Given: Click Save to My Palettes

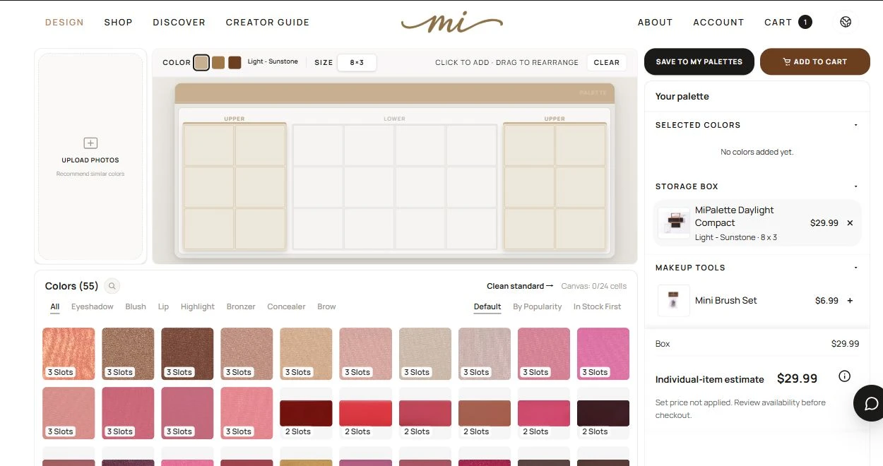Looking at the screenshot, I should click(x=699, y=62).
